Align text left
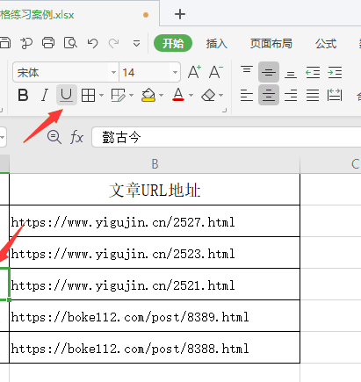 coord(247,95)
